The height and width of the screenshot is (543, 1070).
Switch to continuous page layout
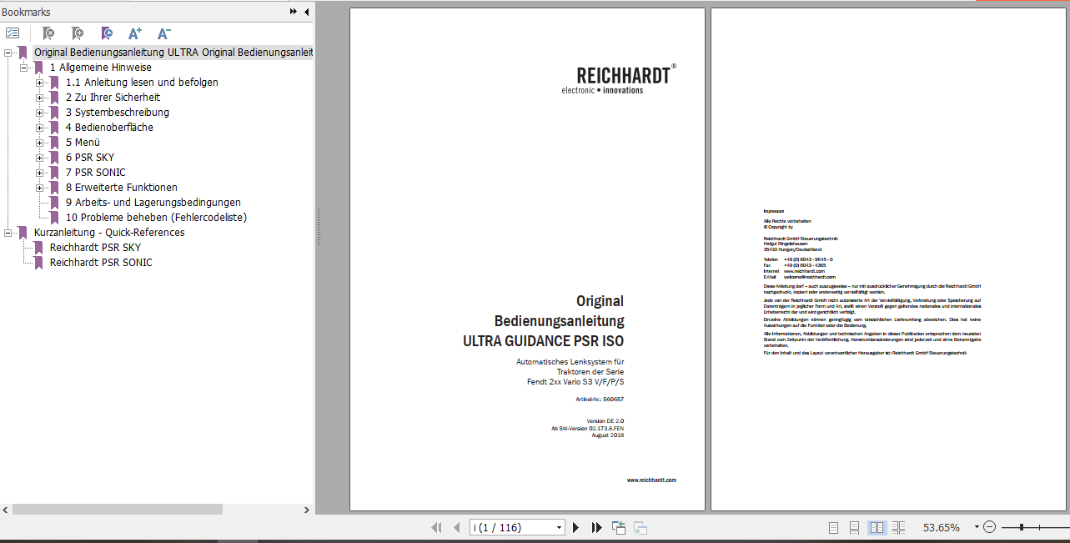coord(854,527)
